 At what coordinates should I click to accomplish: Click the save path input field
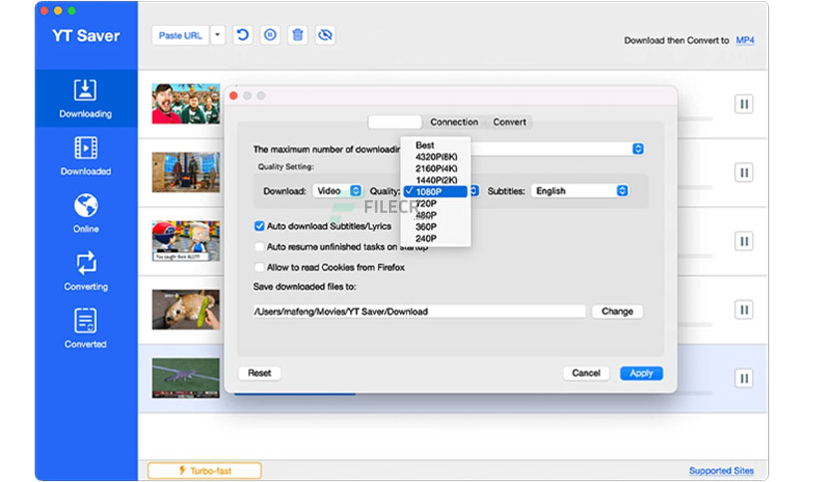pos(419,312)
